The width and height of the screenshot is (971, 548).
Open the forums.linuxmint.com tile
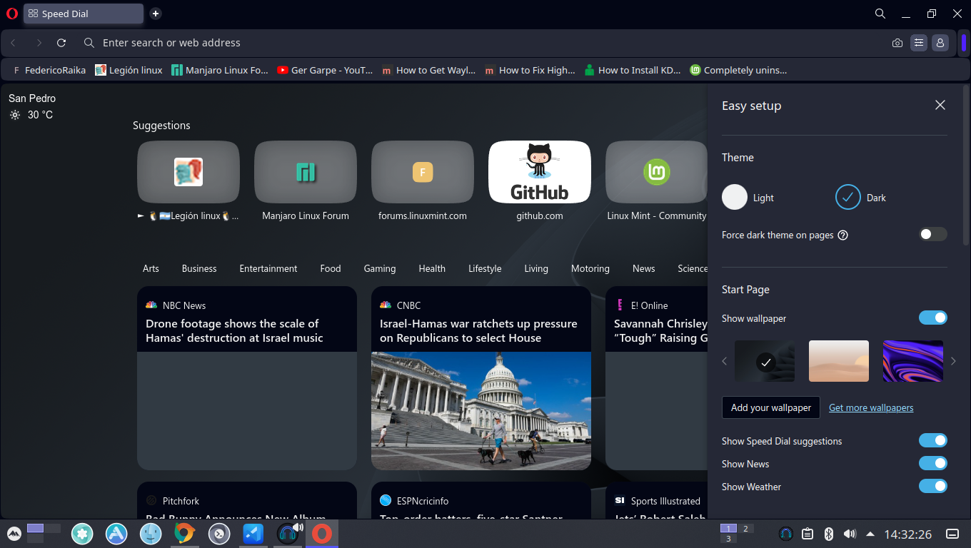pos(423,172)
